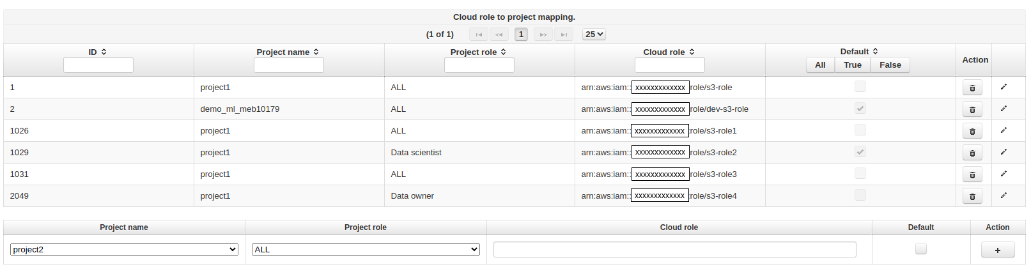Sort table by ID column arrows
Image resolution: width=1031 pixels, height=276 pixels.
click(x=104, y=52)
